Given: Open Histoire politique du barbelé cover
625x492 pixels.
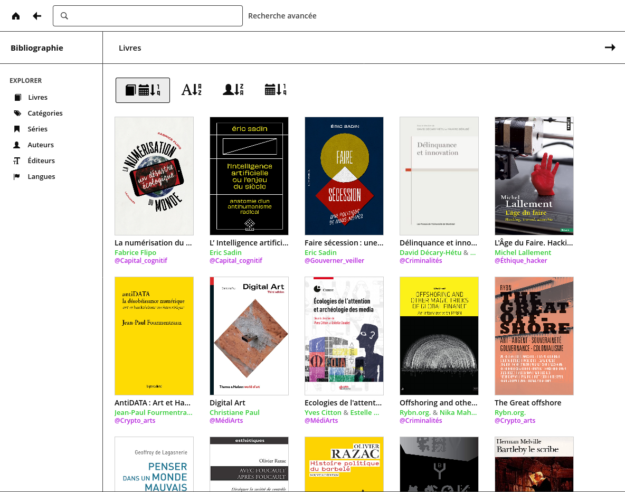Looking at the screenshot, I should click(x=344, y=464).
